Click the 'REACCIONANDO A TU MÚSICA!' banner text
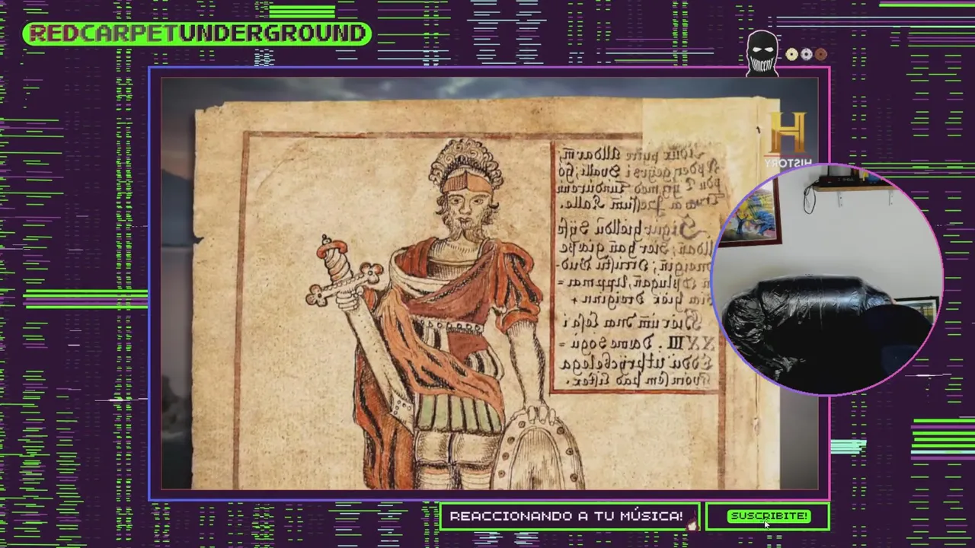This screenshot has width=975, height=548. [x=566, y=516]
